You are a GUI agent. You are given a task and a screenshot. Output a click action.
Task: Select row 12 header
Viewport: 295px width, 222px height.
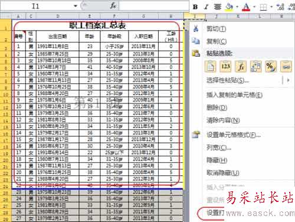coord(5,107)
